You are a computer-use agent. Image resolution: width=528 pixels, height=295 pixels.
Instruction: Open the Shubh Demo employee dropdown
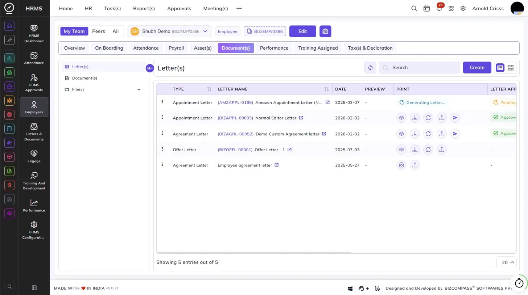click(169, 31)
